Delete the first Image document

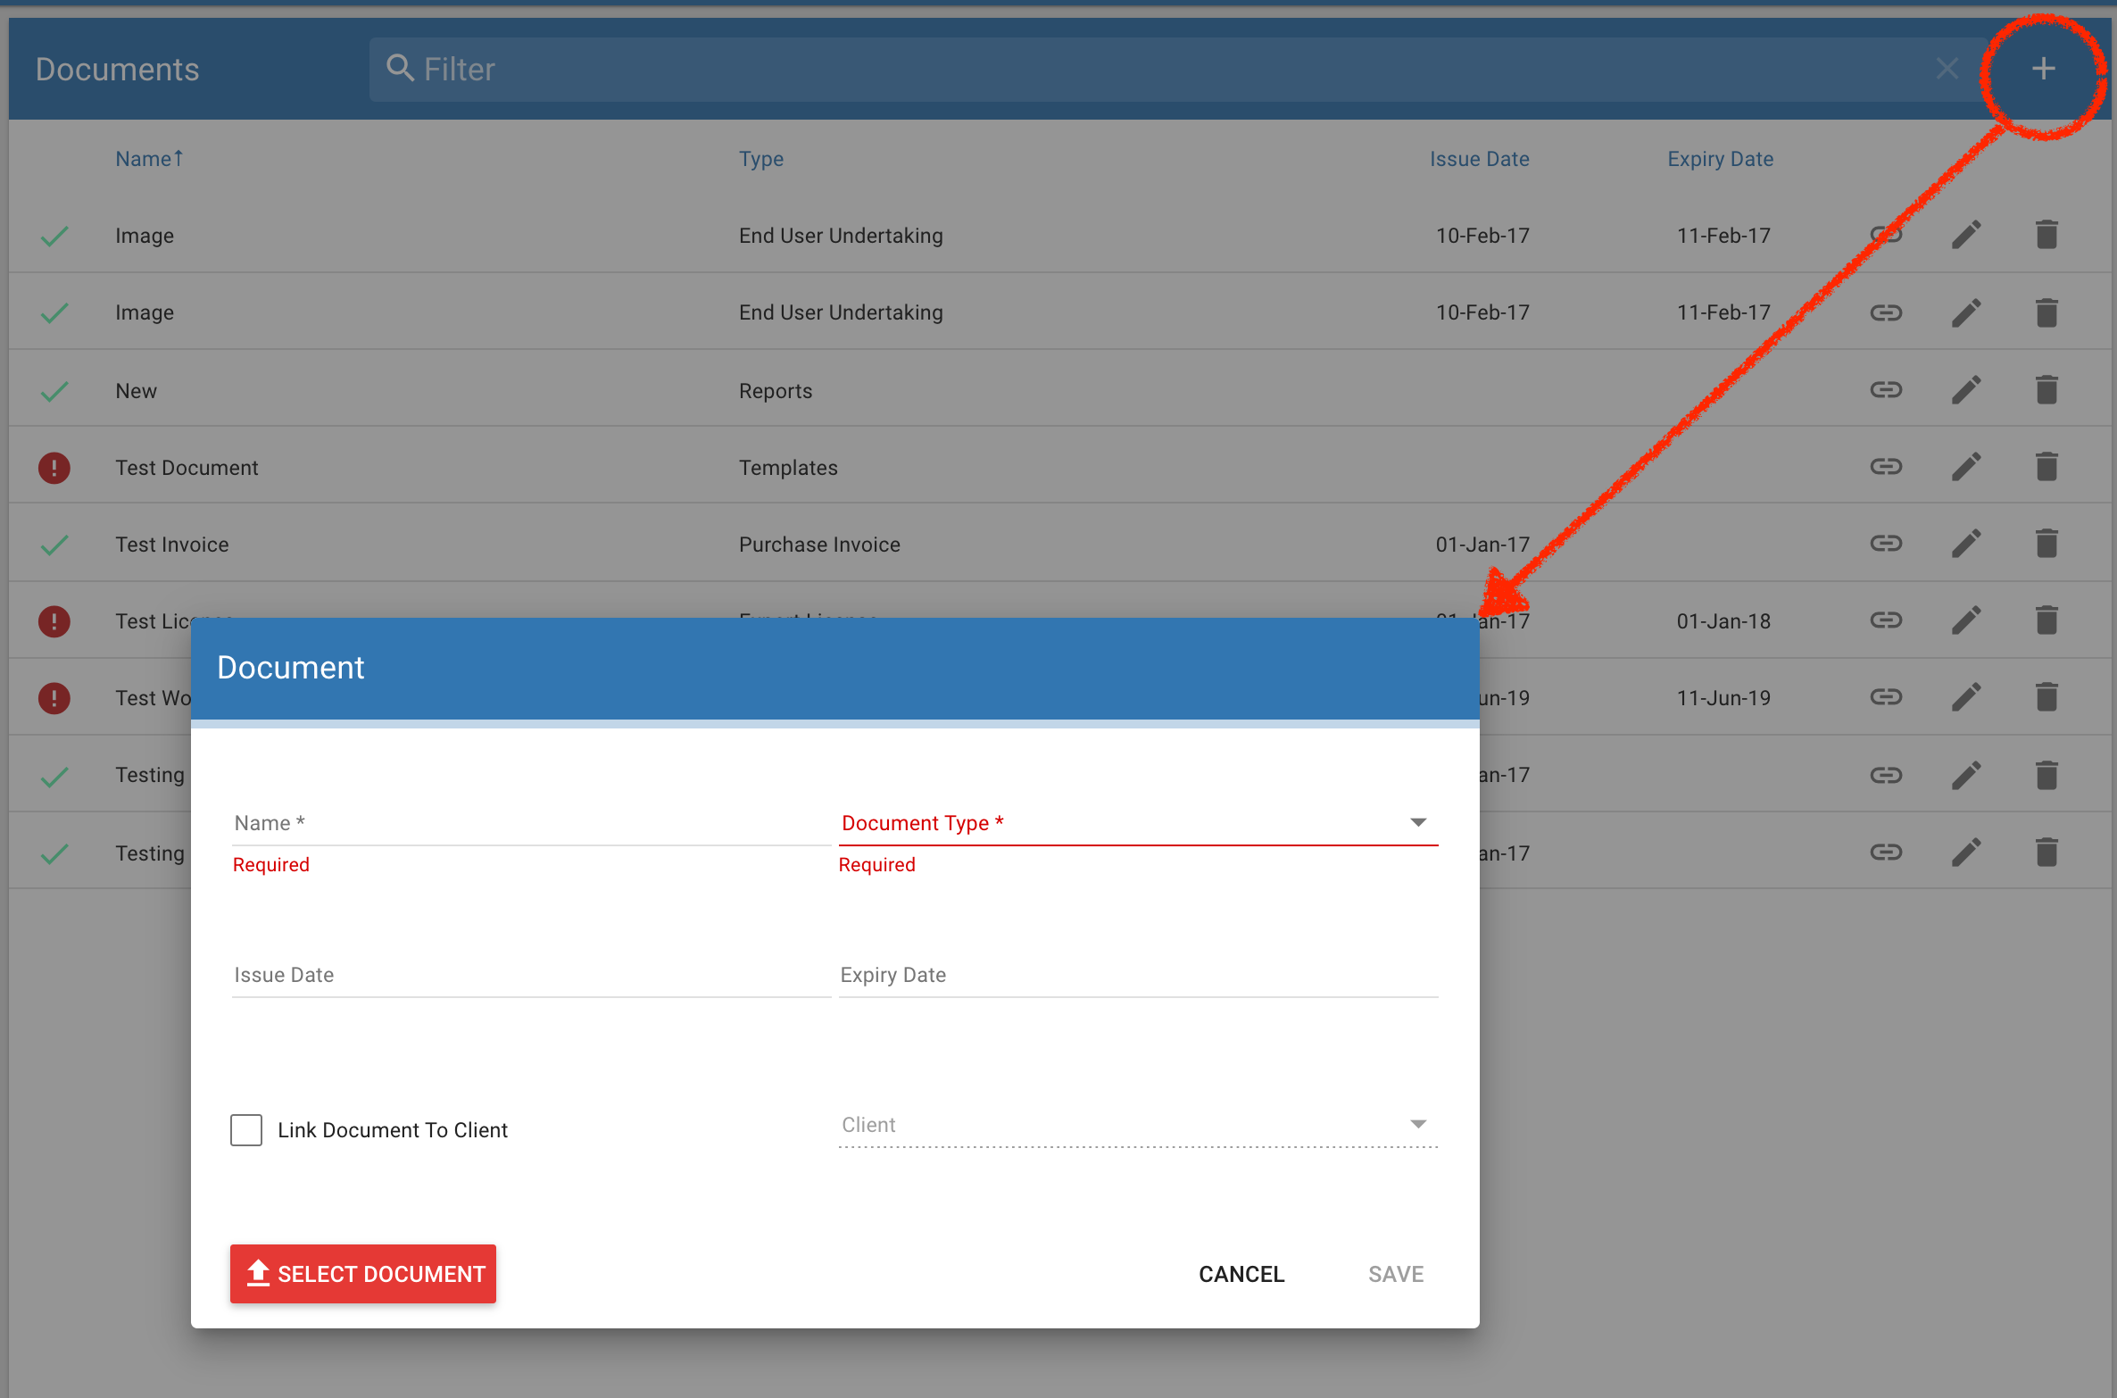pyautogui.click(x=2046, y=235)
